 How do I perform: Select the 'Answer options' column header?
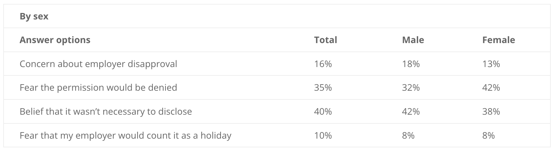(x=55, y=40)
